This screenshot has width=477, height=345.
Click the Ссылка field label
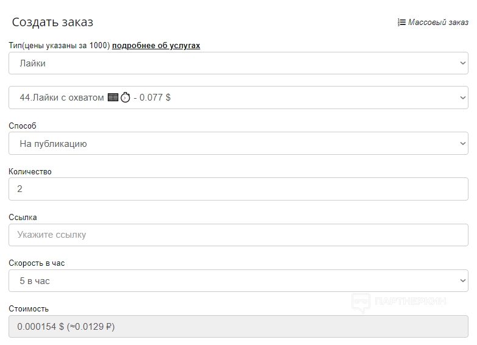pyautogui.click(x=23, y=217)
